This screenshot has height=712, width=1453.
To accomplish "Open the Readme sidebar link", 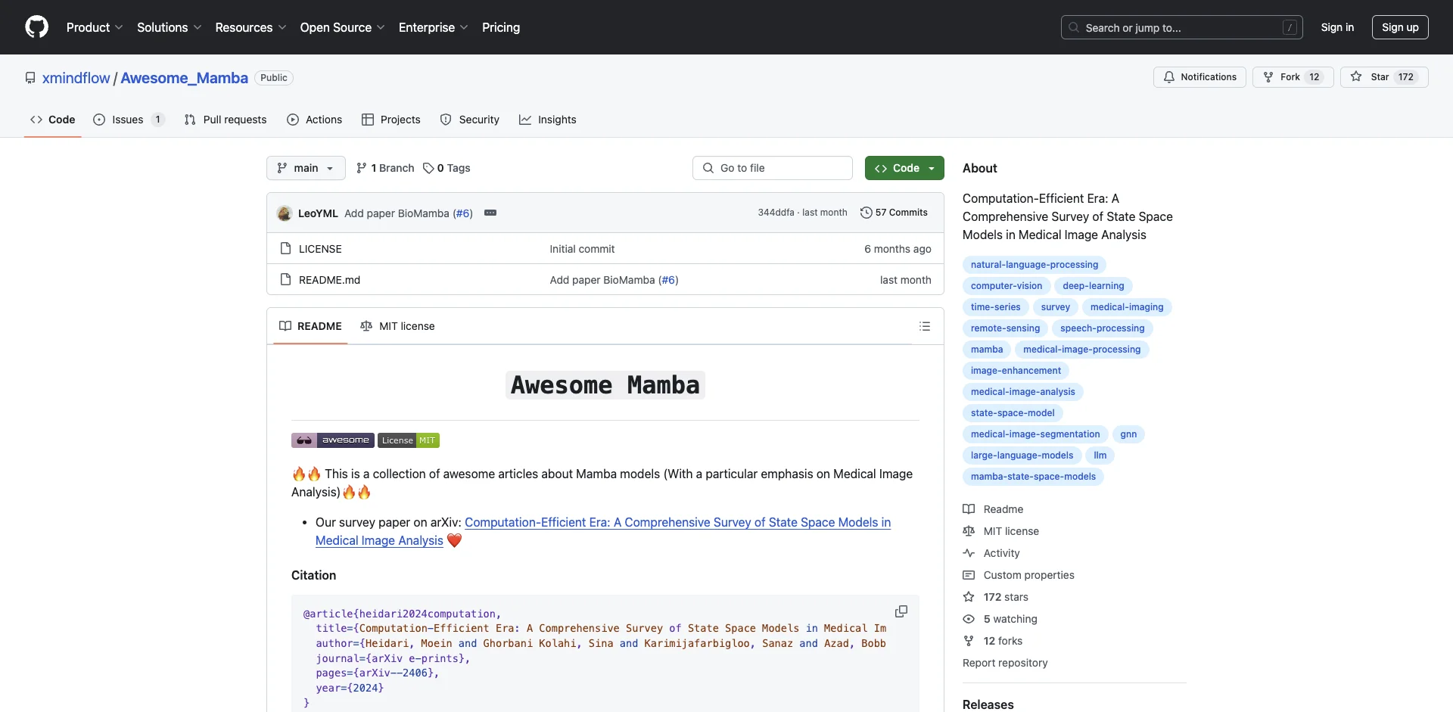I will click(994, 509).
